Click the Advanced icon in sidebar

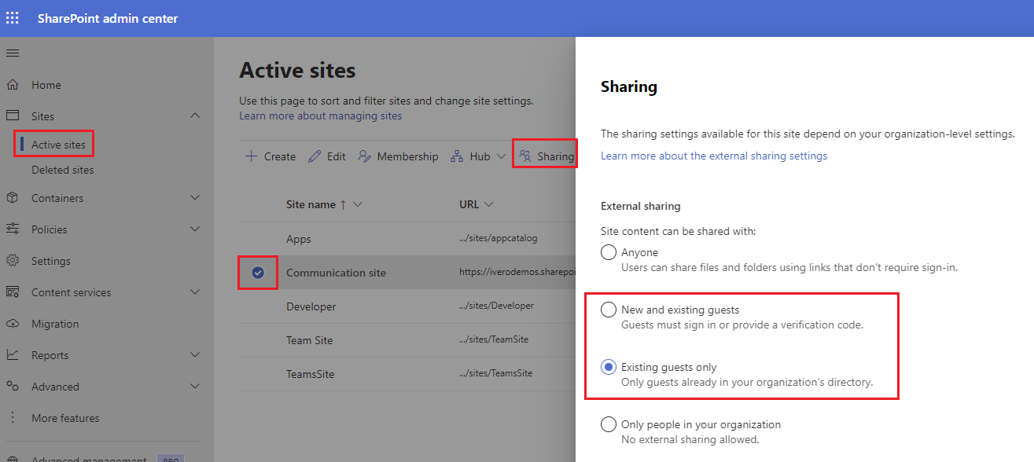pyautogui.click(x=13, y=386)
